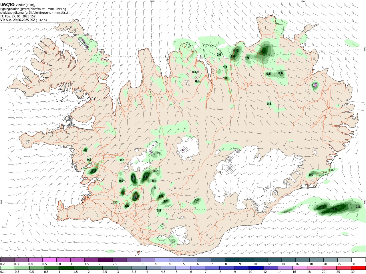The image size is (366, 274).
Task: Click the snow scale swatch between 25 and 30
Action: click(345, 260)
